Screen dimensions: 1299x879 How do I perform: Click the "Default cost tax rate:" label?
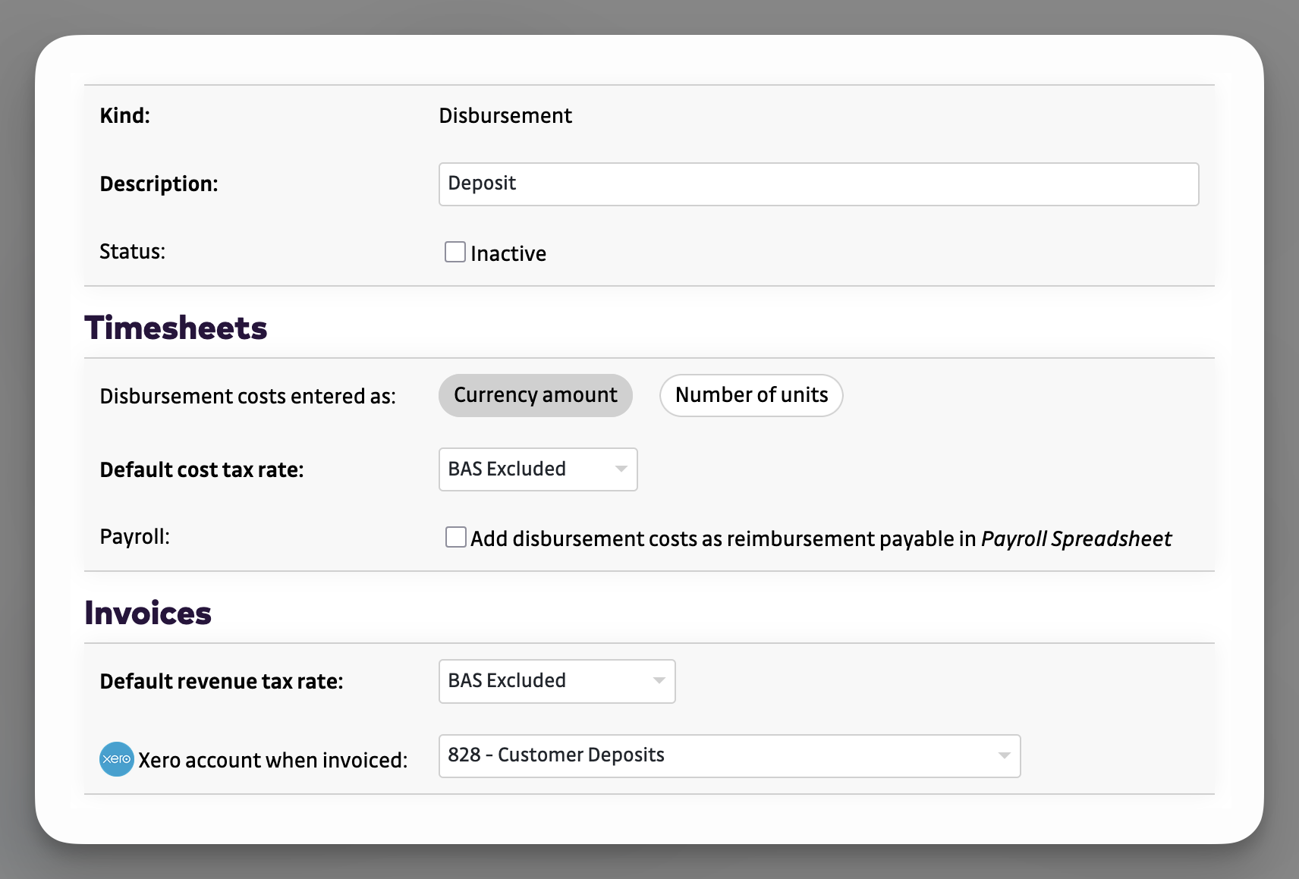(201, 469)
